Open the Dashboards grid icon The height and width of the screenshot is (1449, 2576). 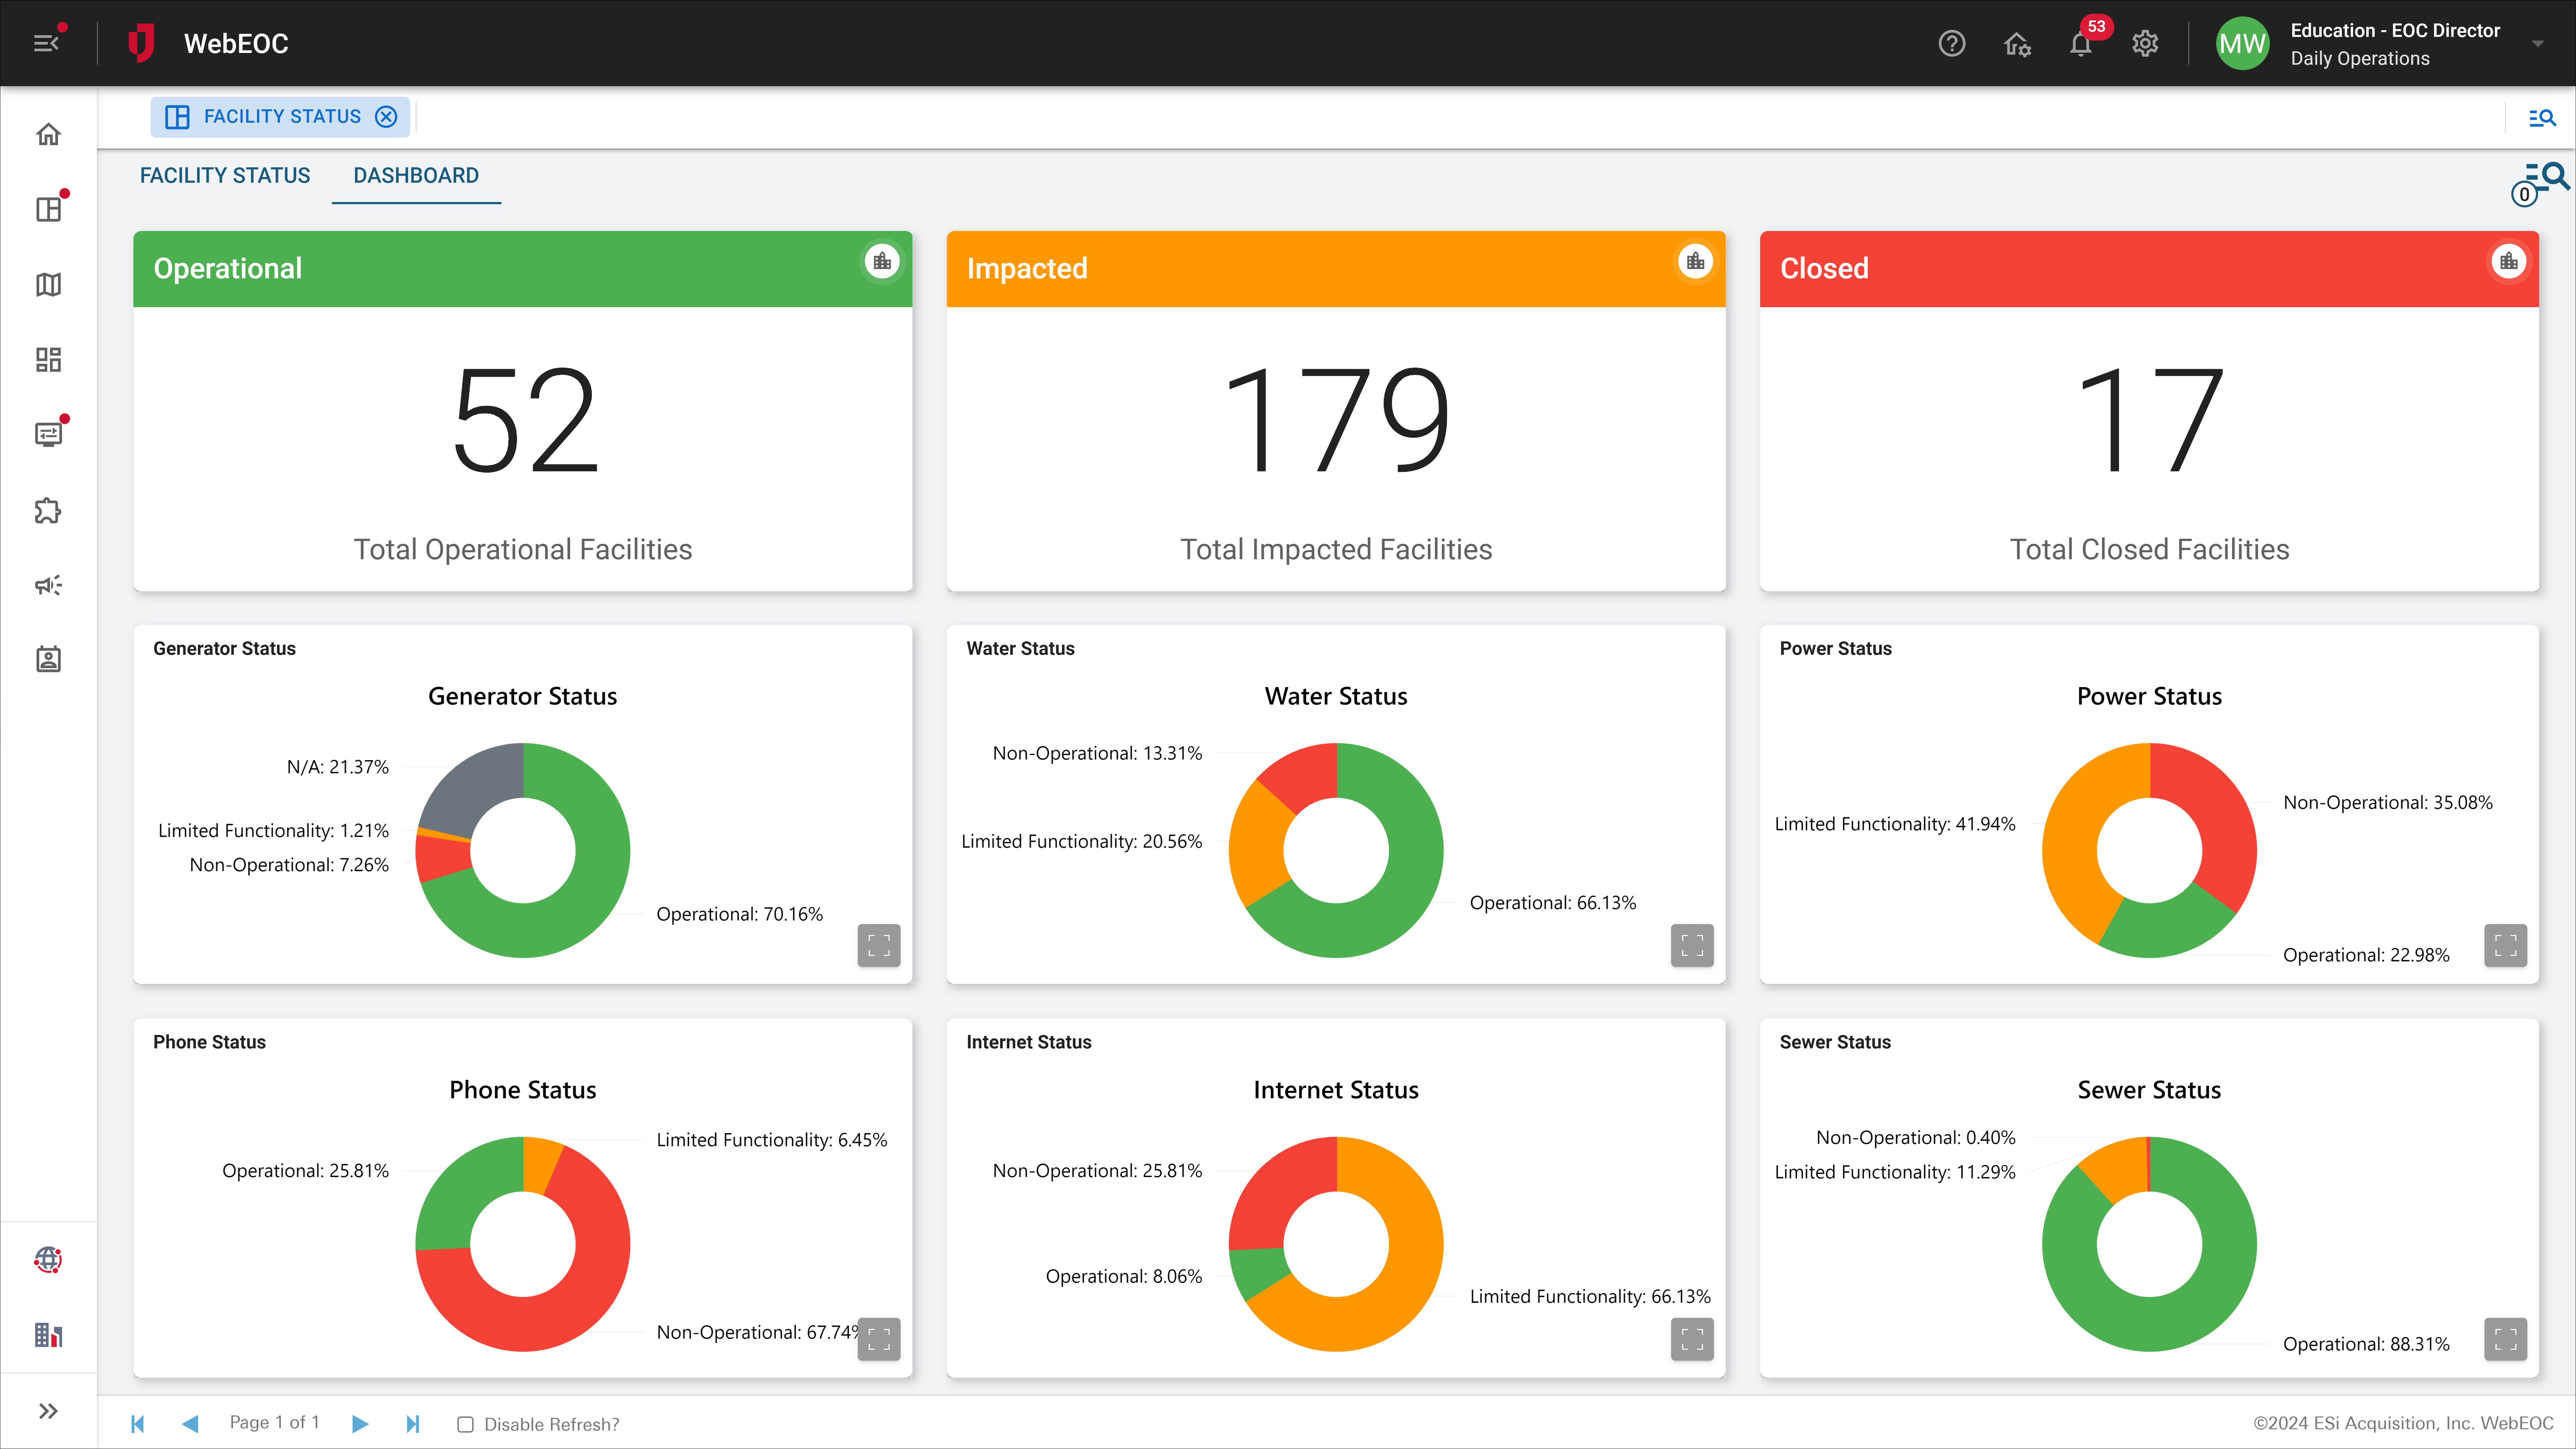point(48,359)
